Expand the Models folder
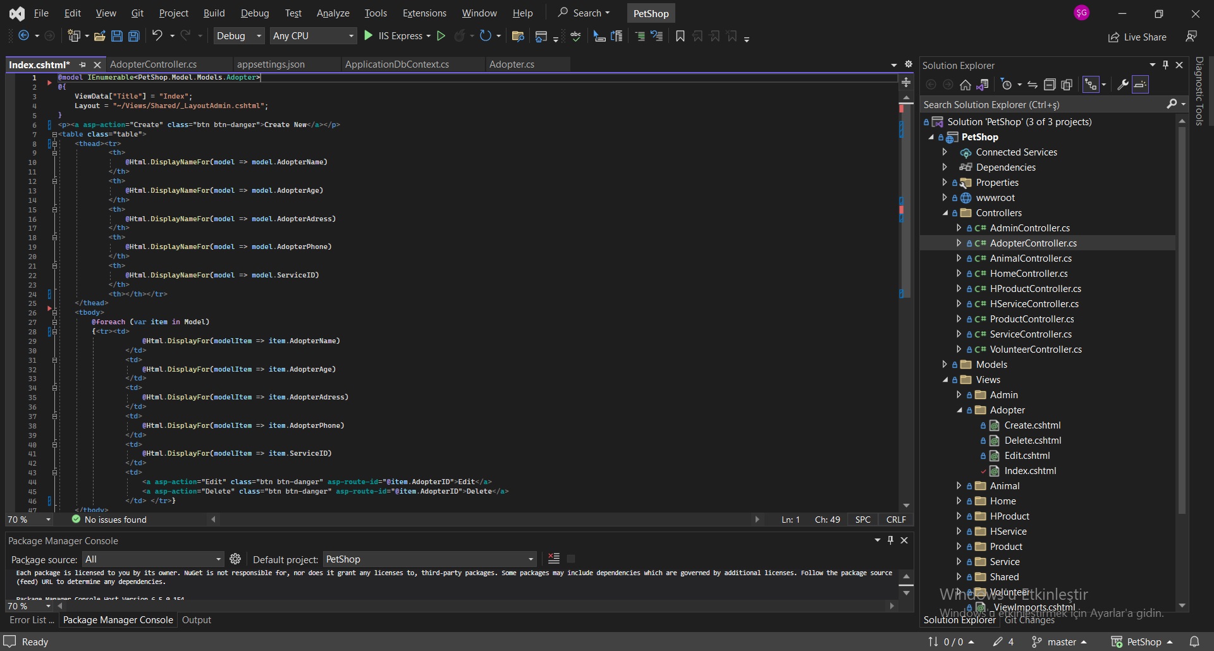Image resolution: width=1214 pixels, height=651 pixels. click(945, 365)
